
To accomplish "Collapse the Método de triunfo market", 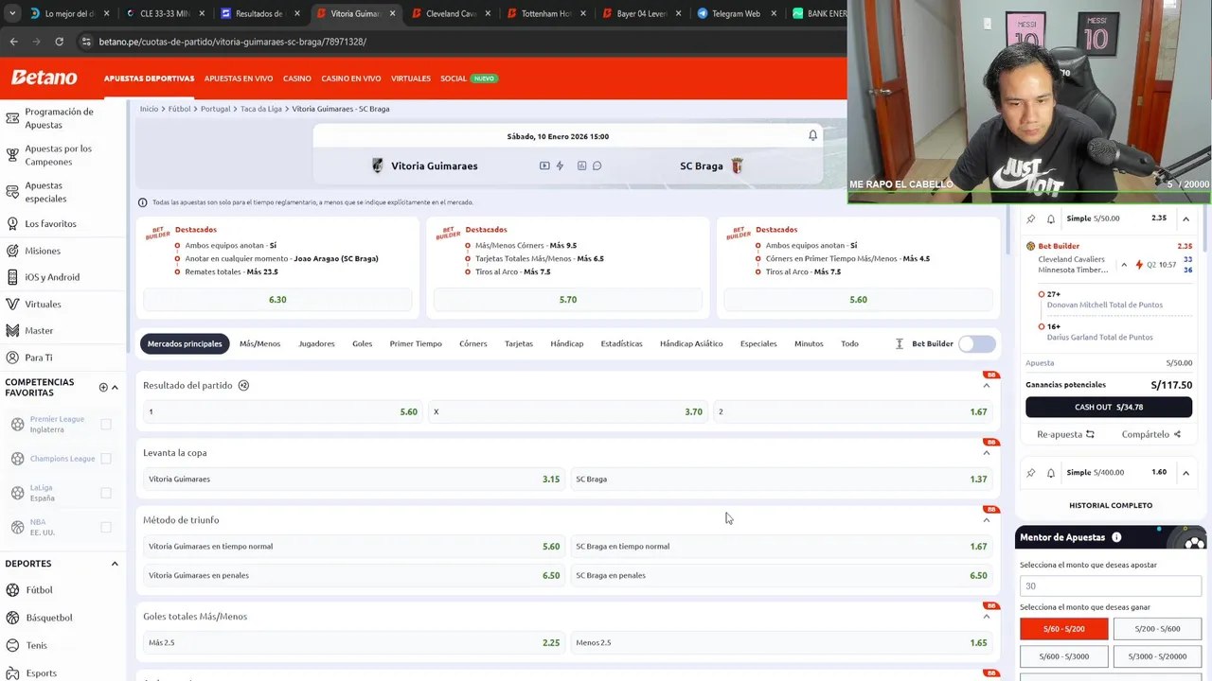I will point(986,519).
